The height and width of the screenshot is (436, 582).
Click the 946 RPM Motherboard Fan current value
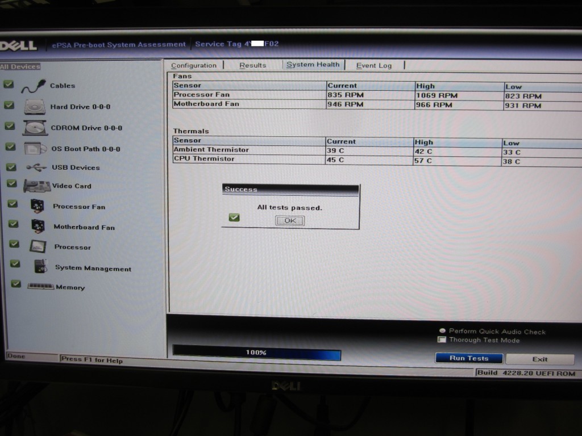tap(345, 104)
